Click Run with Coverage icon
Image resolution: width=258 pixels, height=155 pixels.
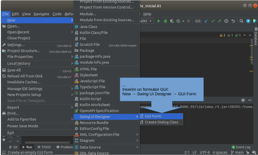(x=172, y=21)
